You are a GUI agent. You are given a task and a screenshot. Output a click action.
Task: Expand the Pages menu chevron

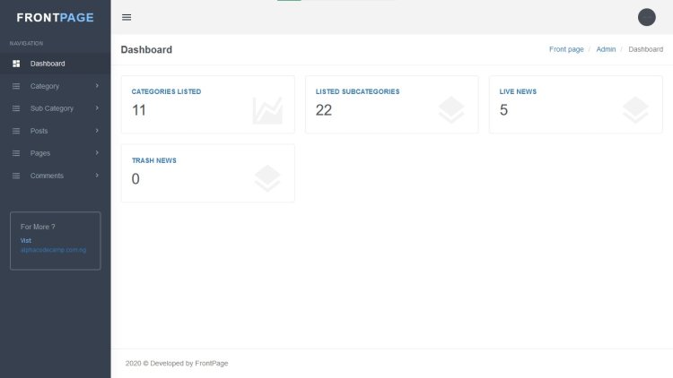pyautogui.click(x=97, y=152)
